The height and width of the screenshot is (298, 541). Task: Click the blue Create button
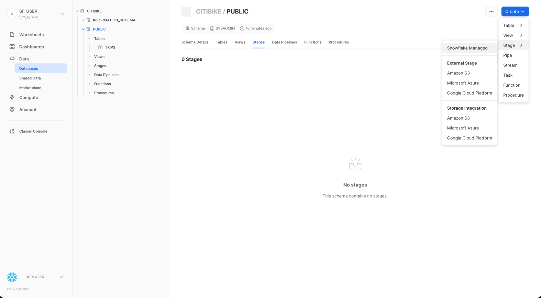coord(514,11)
